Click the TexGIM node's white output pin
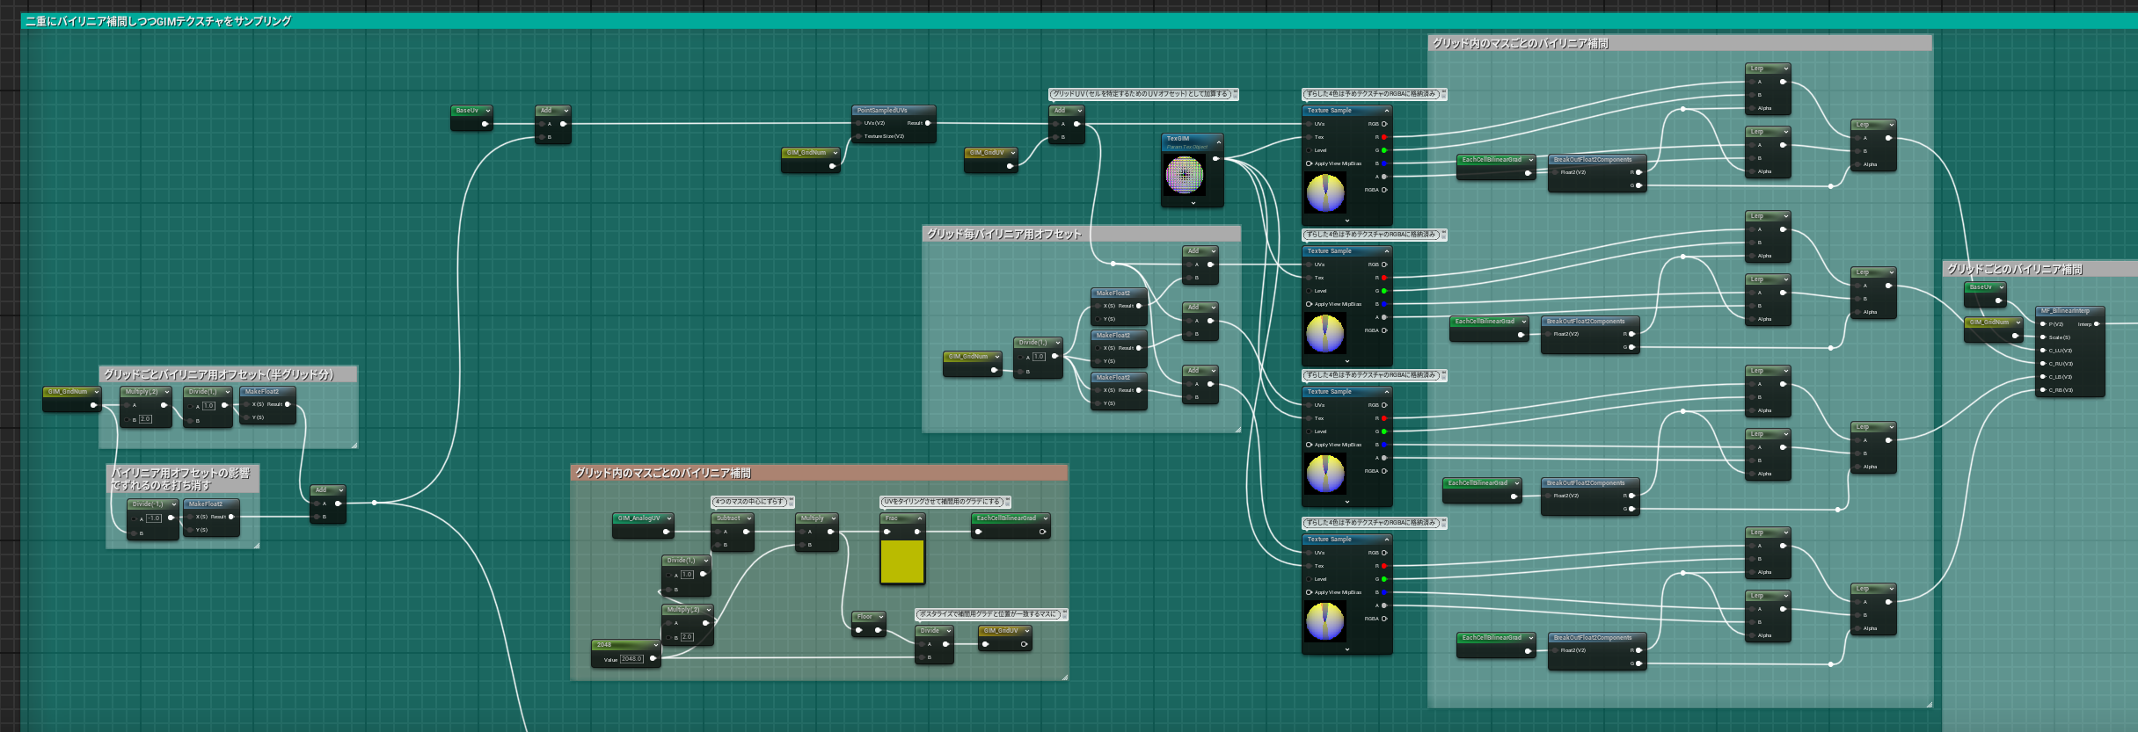2138x732 pixels. (x=1216, y=159)
